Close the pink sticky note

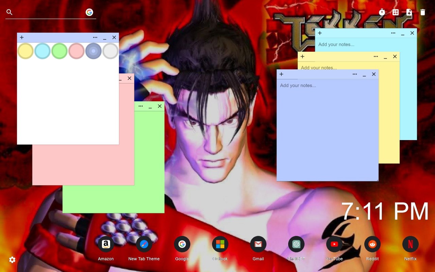[129, 78]
